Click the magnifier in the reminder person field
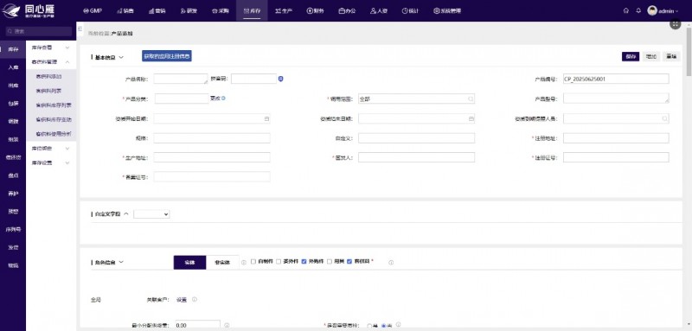692x331 pixels. pyautogui.click(x=664, y=118)
